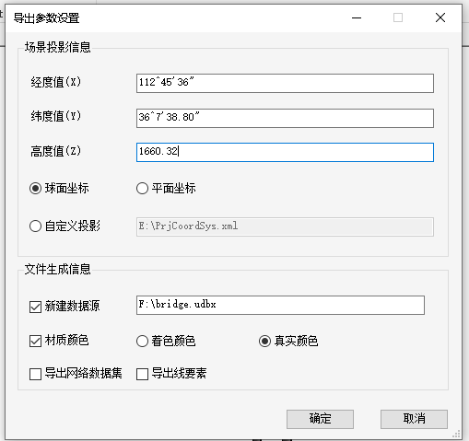Close the 导出参数设置 dialog window
Screen dimensions: 469x441
(x=440, y=17)
